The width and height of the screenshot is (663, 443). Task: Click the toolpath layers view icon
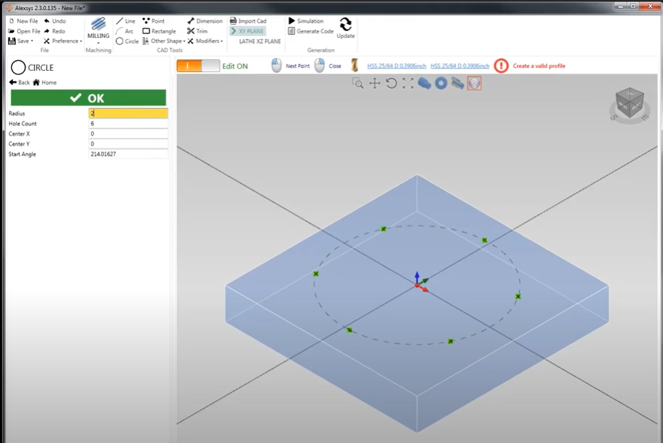[457, 83]
